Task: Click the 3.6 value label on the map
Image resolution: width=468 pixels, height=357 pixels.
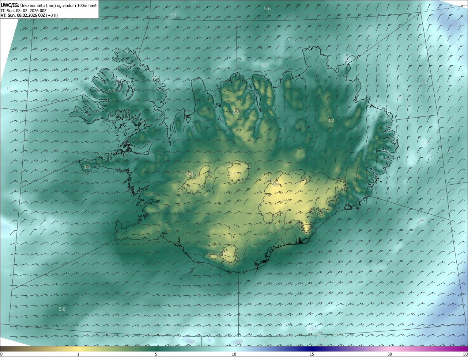Action: pyautogui.click(x=87, y=168)
